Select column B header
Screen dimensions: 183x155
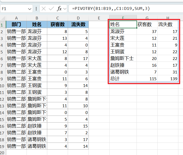pos(37,18)
